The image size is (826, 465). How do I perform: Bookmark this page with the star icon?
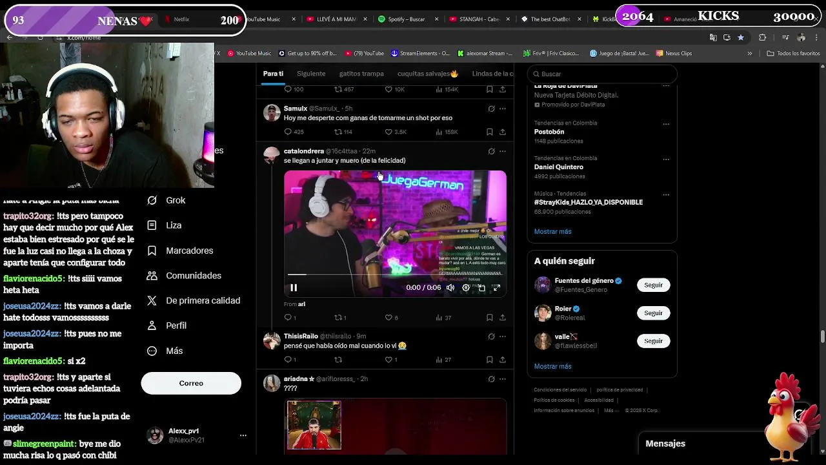click(741, 37)
